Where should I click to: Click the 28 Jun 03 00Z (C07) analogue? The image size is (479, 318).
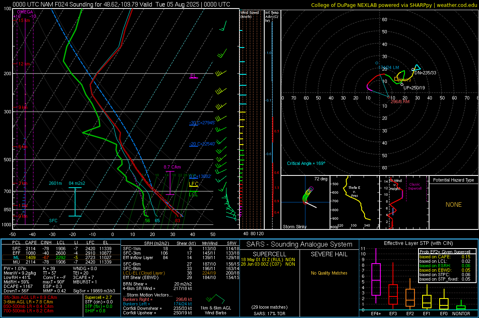point(268,264)
